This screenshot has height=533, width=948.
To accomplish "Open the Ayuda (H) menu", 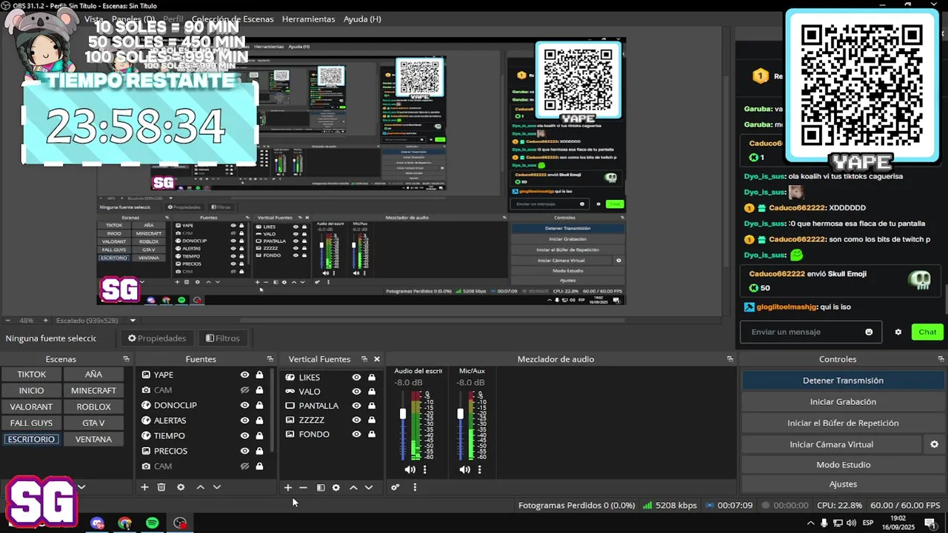I will (362, 19).
